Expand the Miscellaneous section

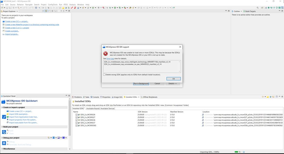click(2, 149)
